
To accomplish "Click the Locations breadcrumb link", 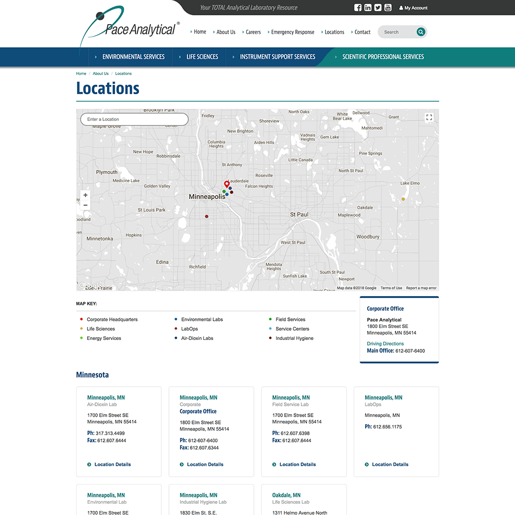I will tap(123, 74).
